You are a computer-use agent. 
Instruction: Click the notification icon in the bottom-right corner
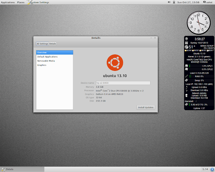[x=212, y=169]
